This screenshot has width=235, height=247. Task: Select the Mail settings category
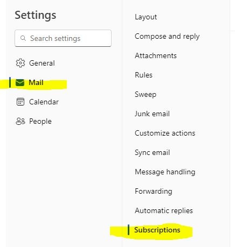[x=36, y=82]
